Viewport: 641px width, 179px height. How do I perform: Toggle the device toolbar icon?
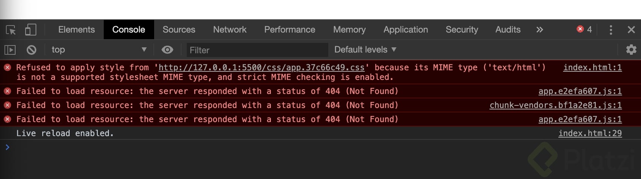30,30
